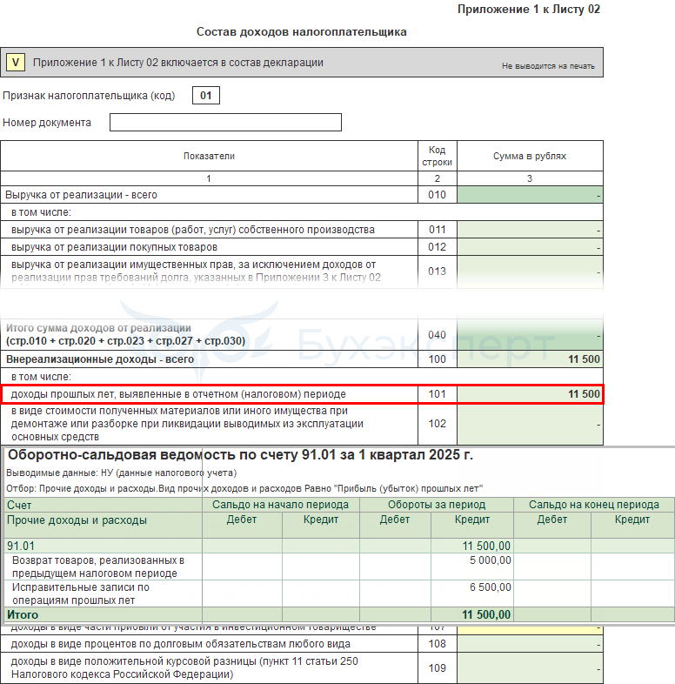
Task: Select the sum cell for line 012
Action: pos(530,247)
